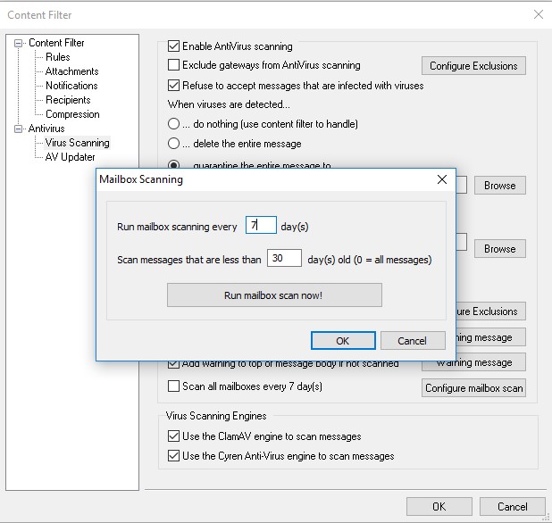Toggle Use the ClamAV engine checkbox
552x523 pixels.
173,436
